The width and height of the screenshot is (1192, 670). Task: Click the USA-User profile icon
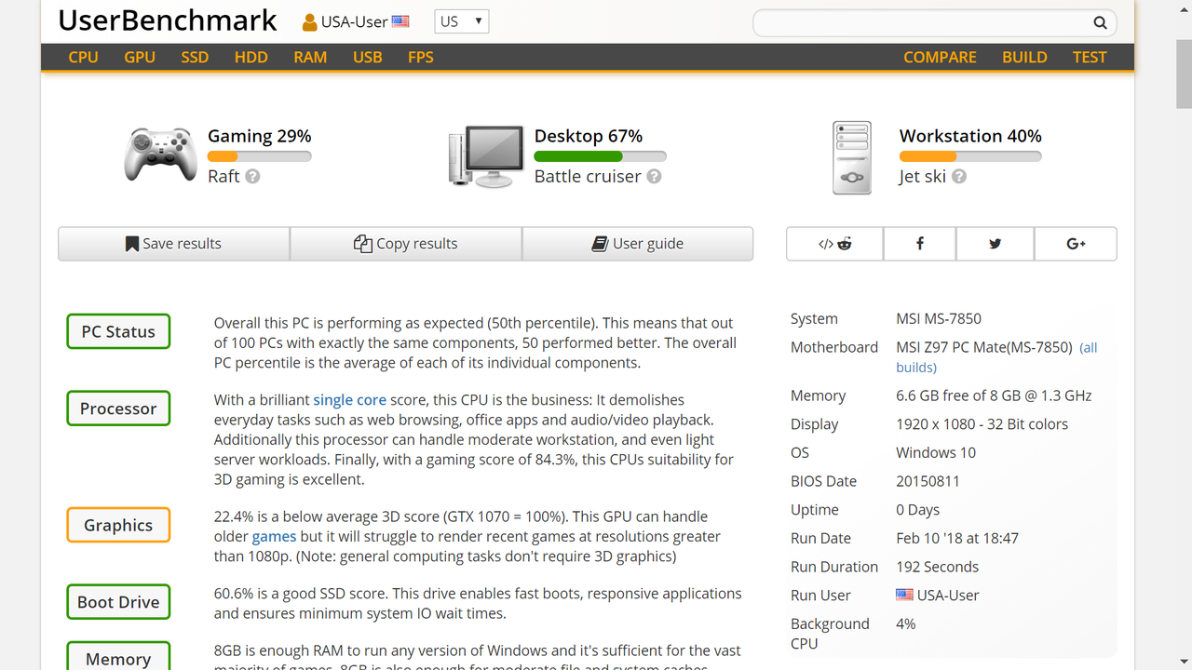pos(310,21)
